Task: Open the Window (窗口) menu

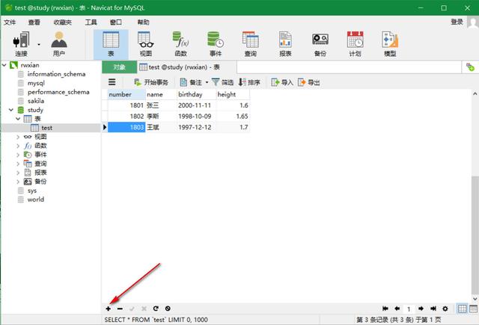Action: click(x=116, y=22)
